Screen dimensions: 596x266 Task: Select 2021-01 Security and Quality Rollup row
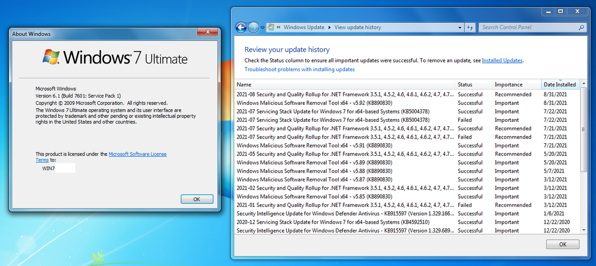point(407,205)
